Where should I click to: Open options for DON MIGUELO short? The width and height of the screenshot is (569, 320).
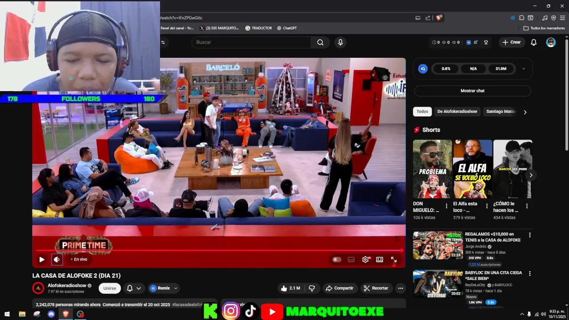click(447, 206)
